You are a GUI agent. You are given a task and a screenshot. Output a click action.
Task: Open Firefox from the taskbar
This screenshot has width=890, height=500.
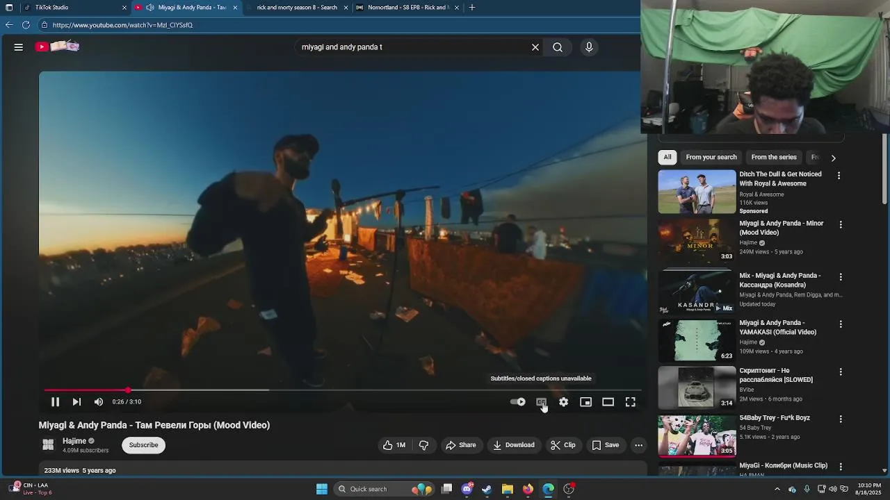pyautogui.click(x=528, y=489)
